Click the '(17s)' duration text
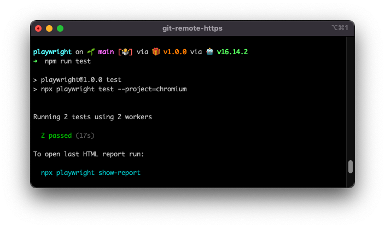This screenshot has height=228, width=385. [x=85, y=136]
